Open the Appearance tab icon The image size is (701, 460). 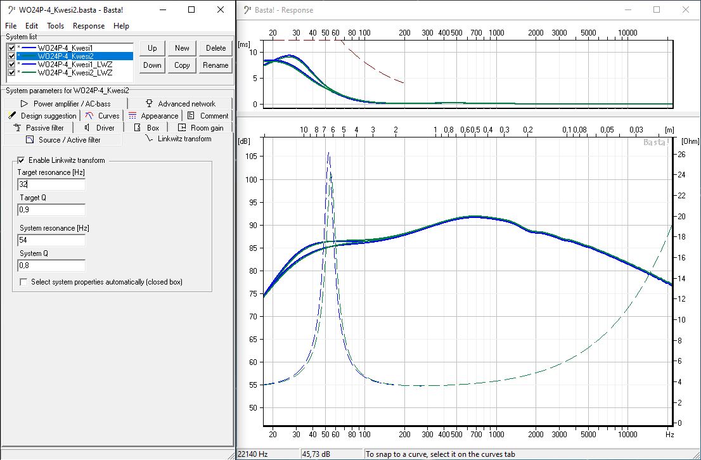point(132,116)
